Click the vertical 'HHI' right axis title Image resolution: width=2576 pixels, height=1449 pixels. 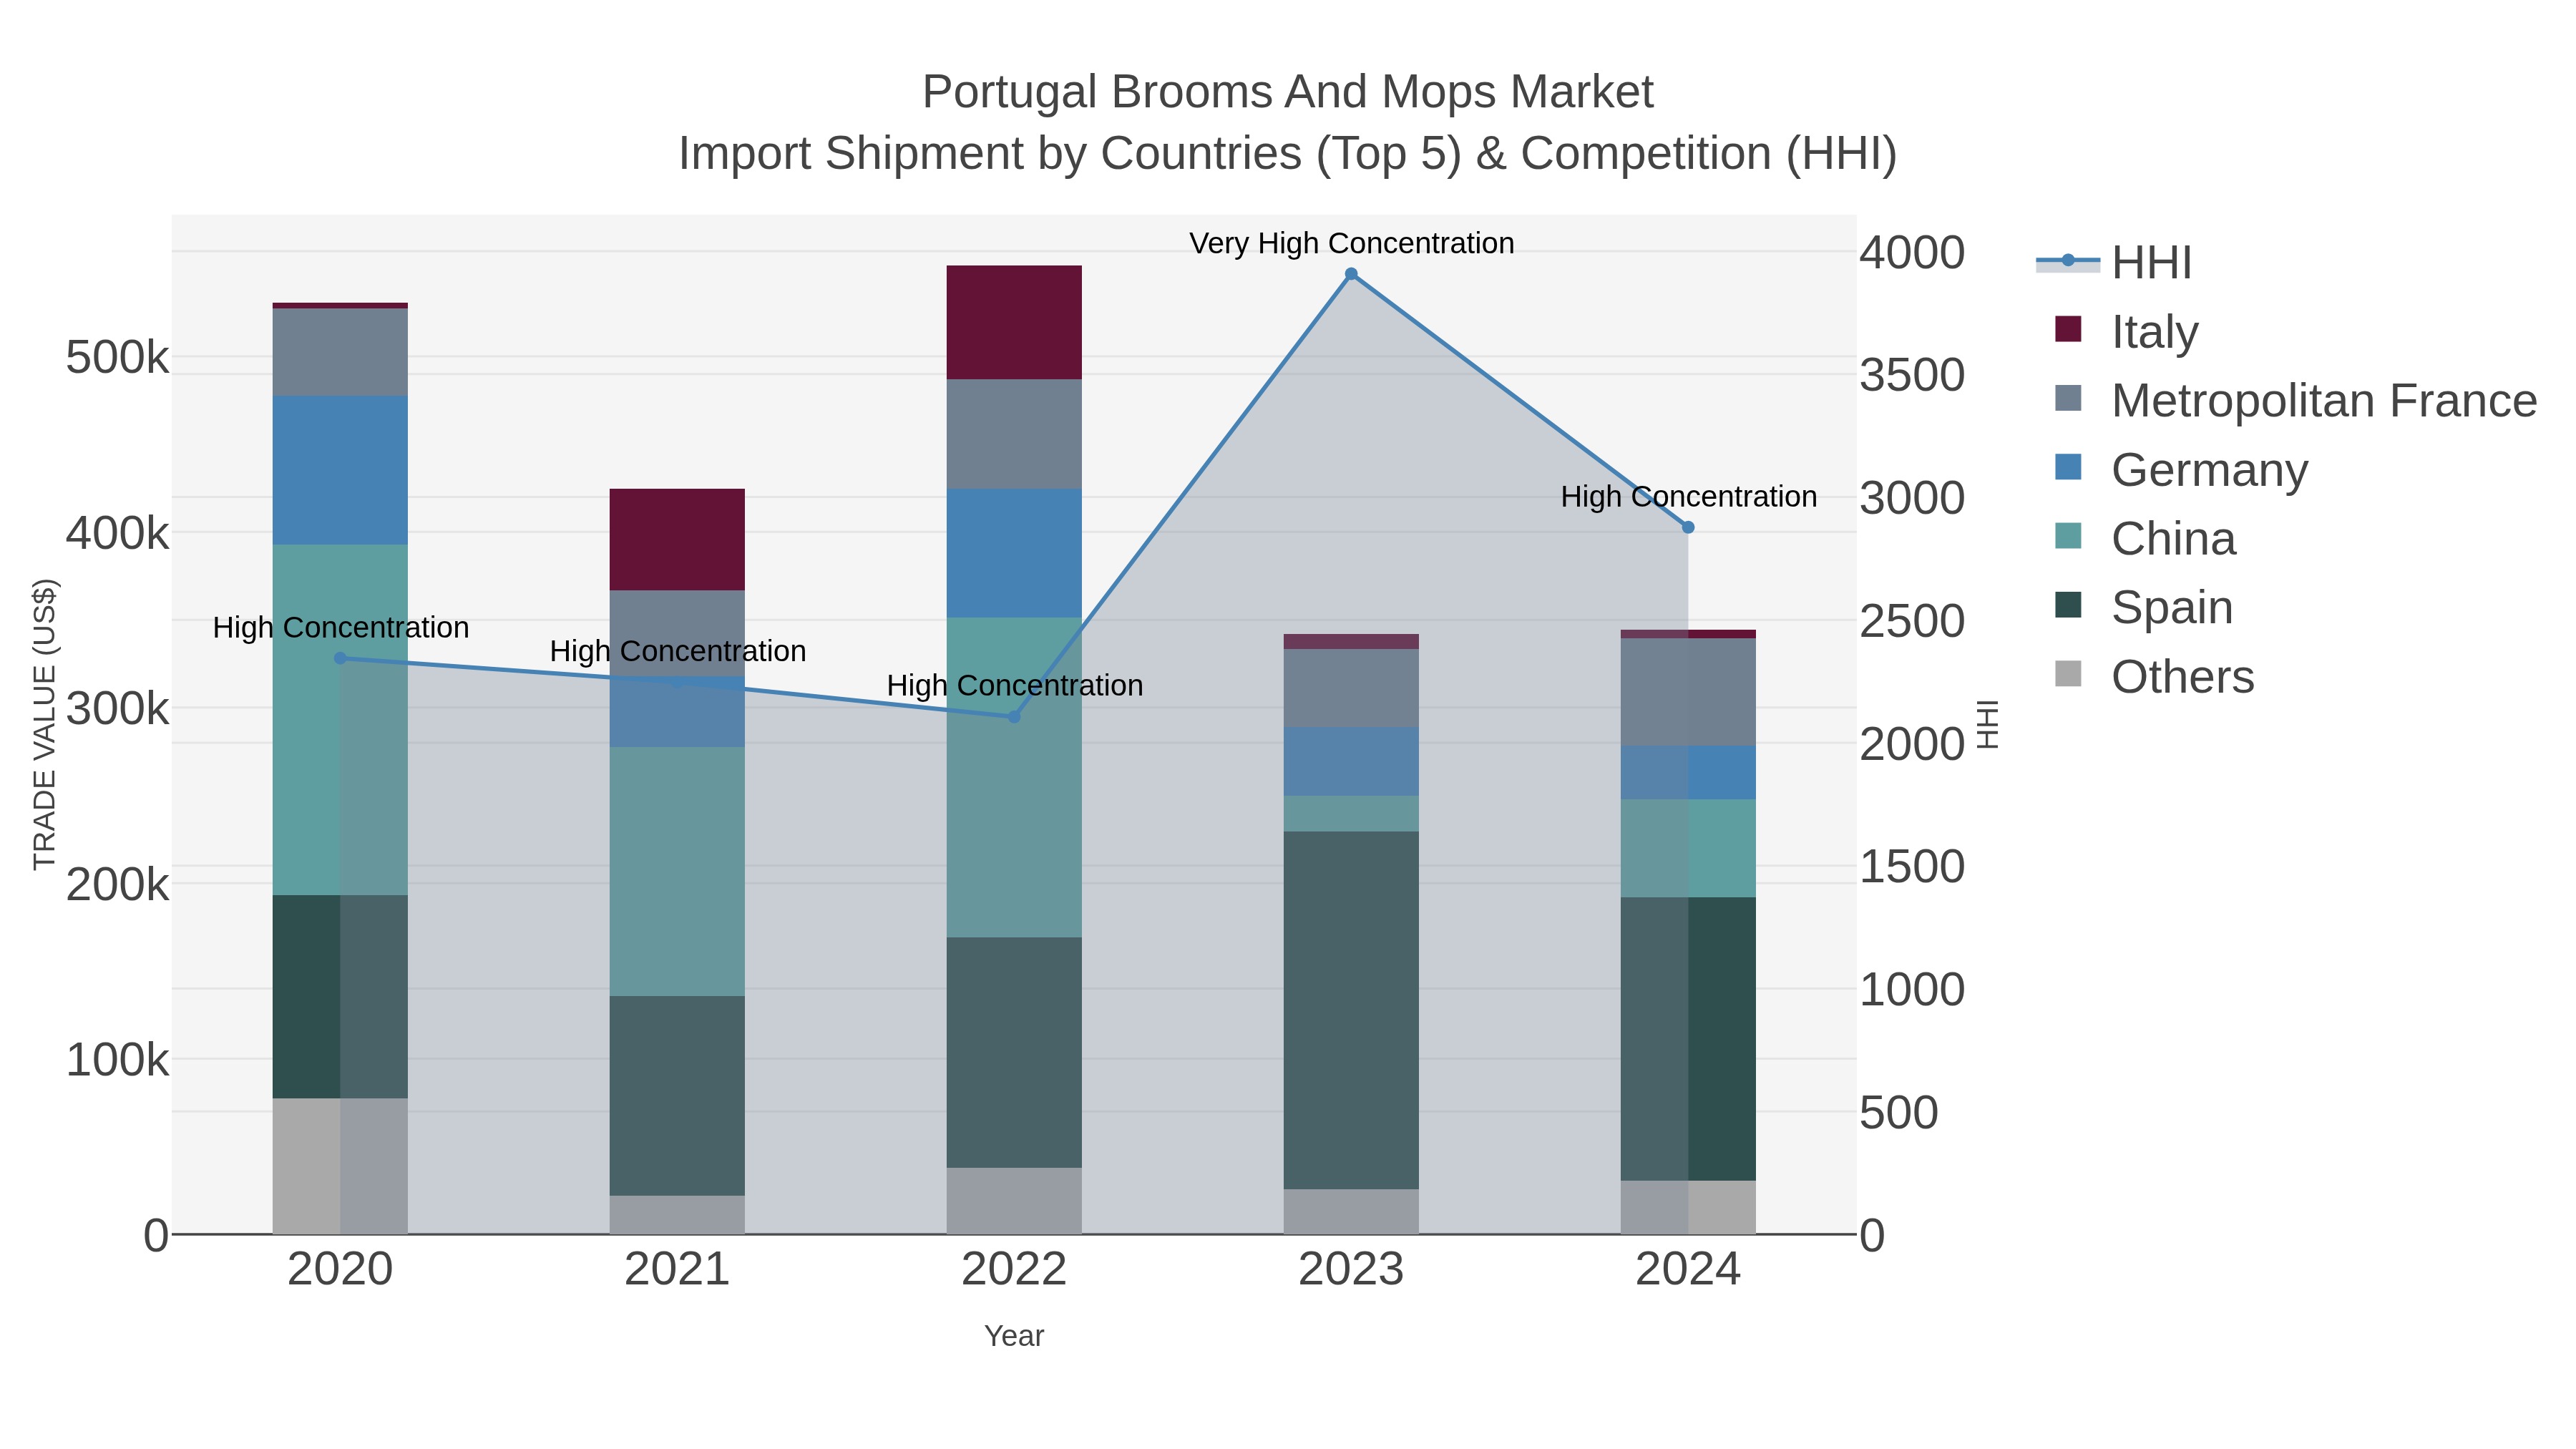tap(1988, 724)
